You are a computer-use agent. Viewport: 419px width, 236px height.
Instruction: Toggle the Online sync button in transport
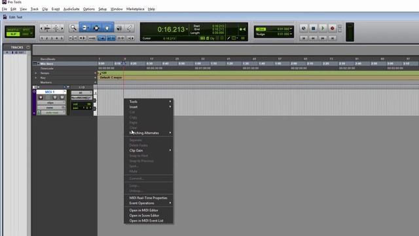304,28
